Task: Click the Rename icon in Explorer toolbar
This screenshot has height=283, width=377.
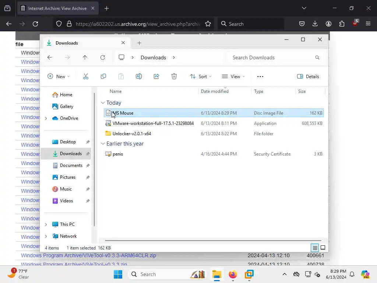Action: point(139,77)
